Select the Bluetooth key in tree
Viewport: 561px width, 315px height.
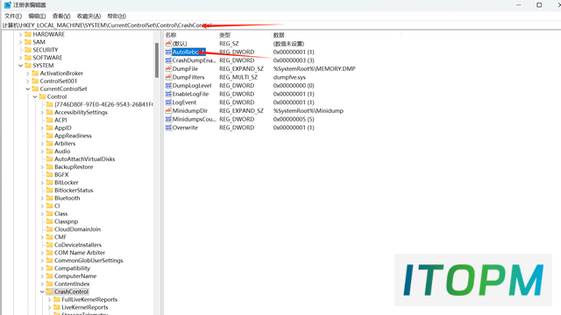(67, 199)
